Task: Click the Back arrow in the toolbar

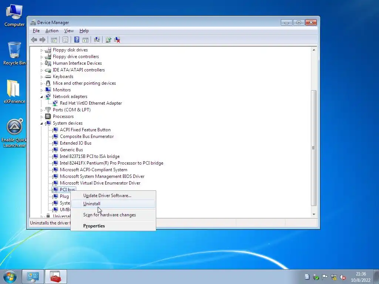Action: (x=34, y=40)
